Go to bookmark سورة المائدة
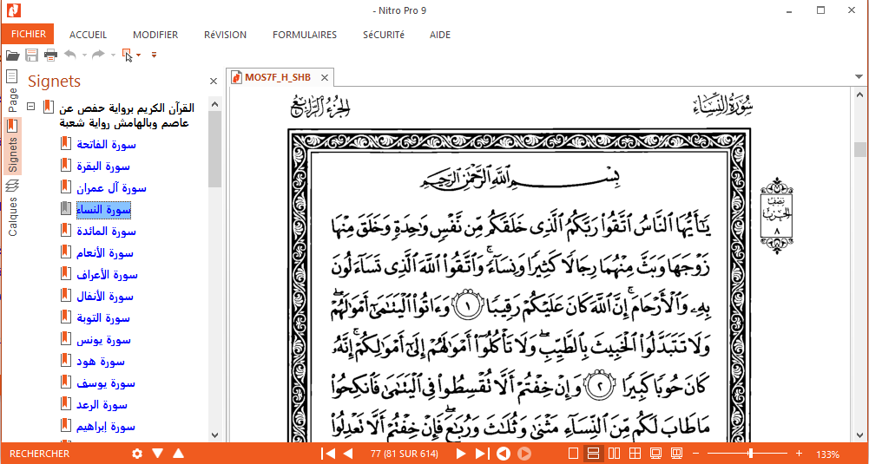Viewport: 869px width, 464px height. 107,232
